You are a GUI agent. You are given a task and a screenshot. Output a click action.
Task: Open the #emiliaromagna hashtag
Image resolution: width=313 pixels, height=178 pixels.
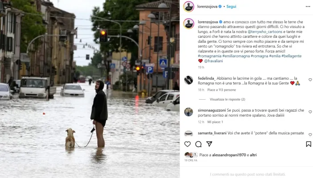click(236, 56)
